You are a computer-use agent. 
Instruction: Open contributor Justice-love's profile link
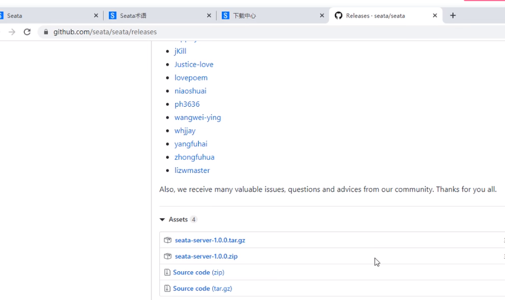(194, 64)
